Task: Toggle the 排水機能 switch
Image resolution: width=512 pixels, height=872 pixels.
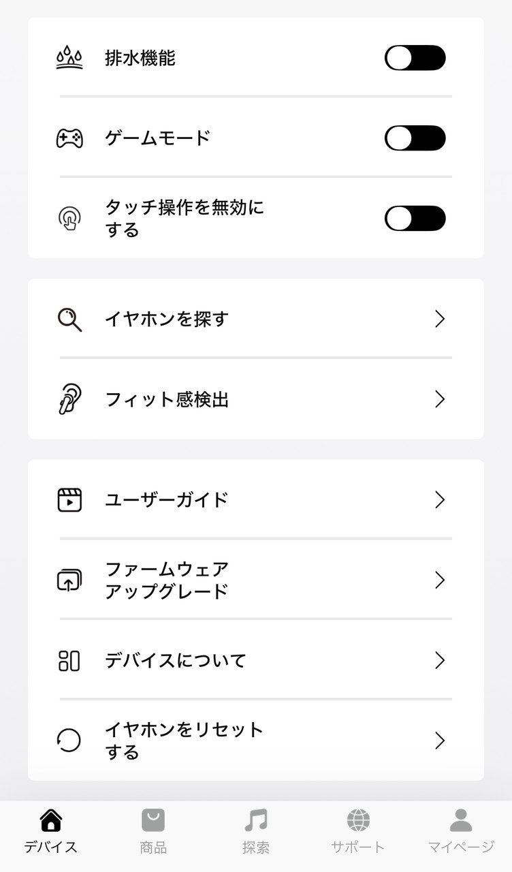Action: 415,59
